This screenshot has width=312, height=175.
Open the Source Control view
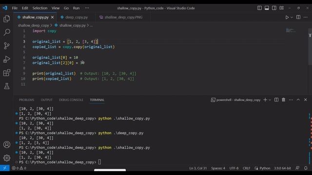tap(6, 46)
